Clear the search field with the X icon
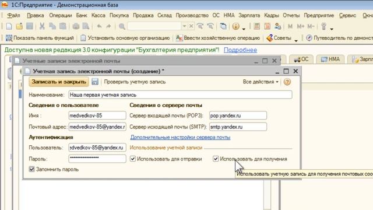The height and width of the screenshot is (210, 373). click(191, 26)
